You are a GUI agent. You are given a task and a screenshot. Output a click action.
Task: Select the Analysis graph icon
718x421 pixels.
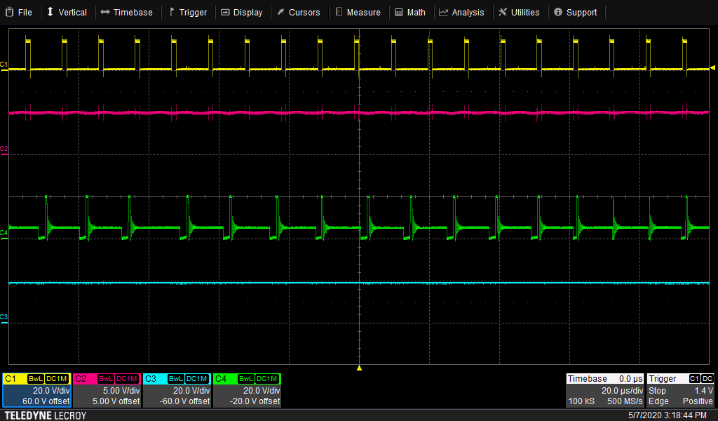point(445,12)
